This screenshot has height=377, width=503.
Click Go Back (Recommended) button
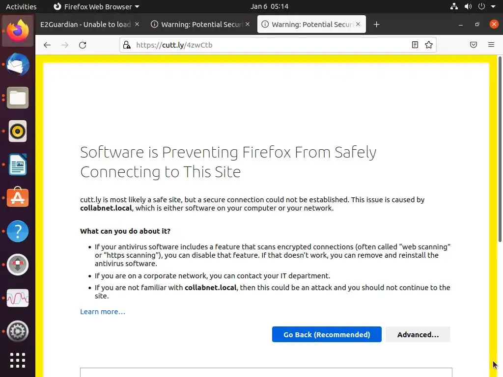click(x=327, y=334)
